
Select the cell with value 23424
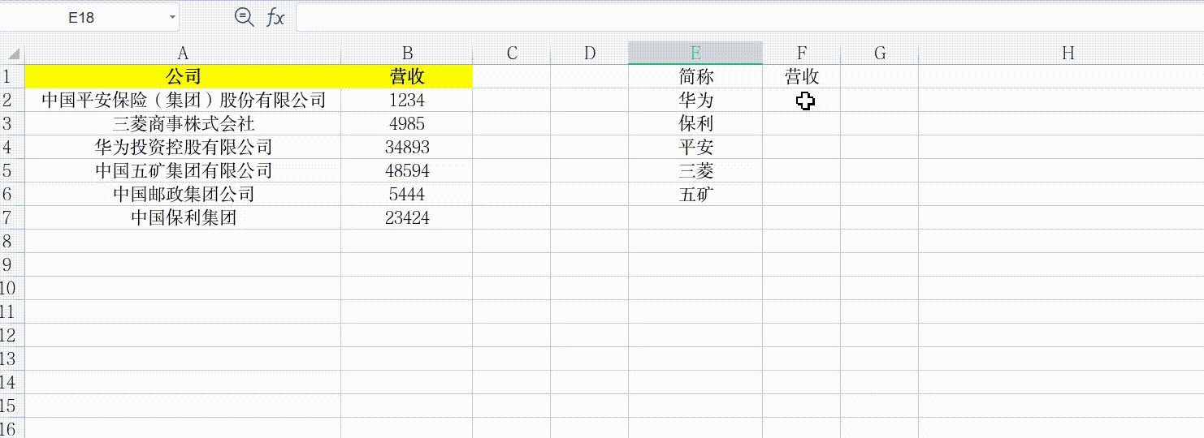407,218
